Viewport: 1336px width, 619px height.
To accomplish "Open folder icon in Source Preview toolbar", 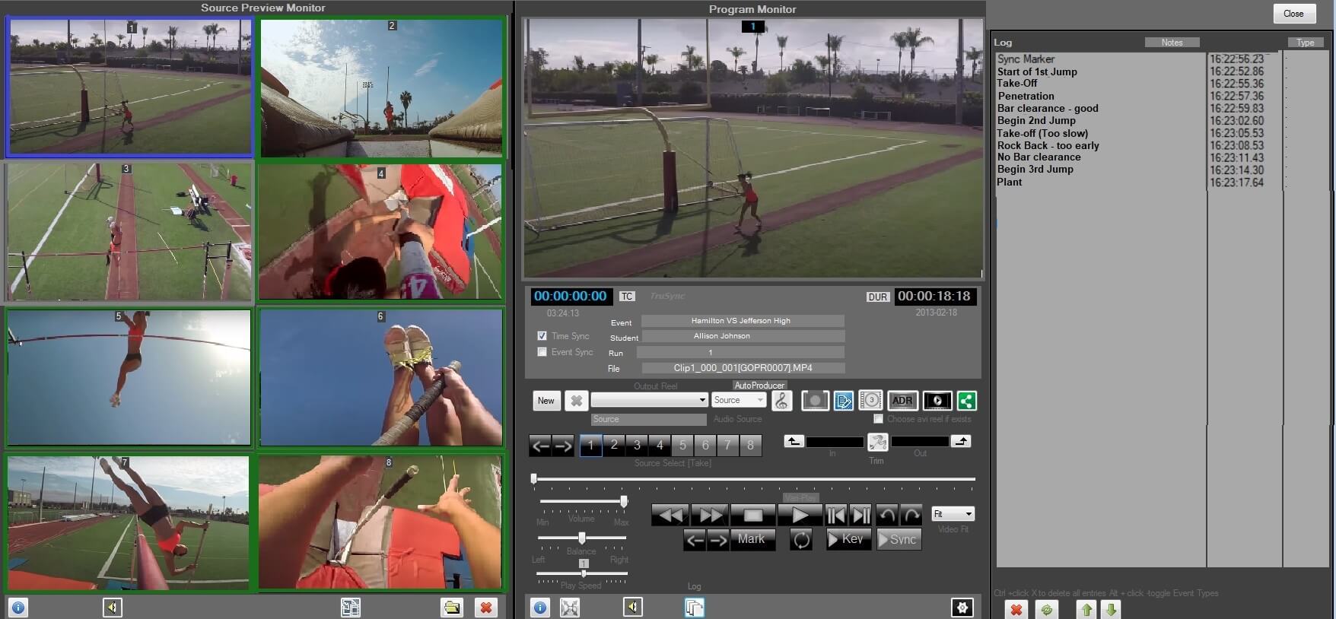I will [452, 608].
